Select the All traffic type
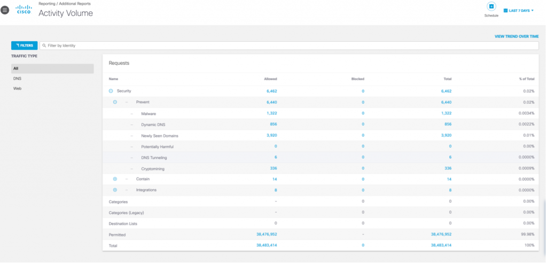 pos(52,68)
